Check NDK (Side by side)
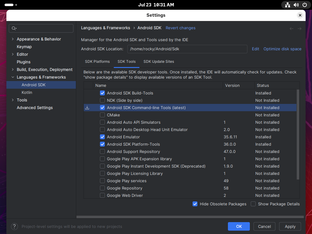312x234 pixels. point(102,100)
